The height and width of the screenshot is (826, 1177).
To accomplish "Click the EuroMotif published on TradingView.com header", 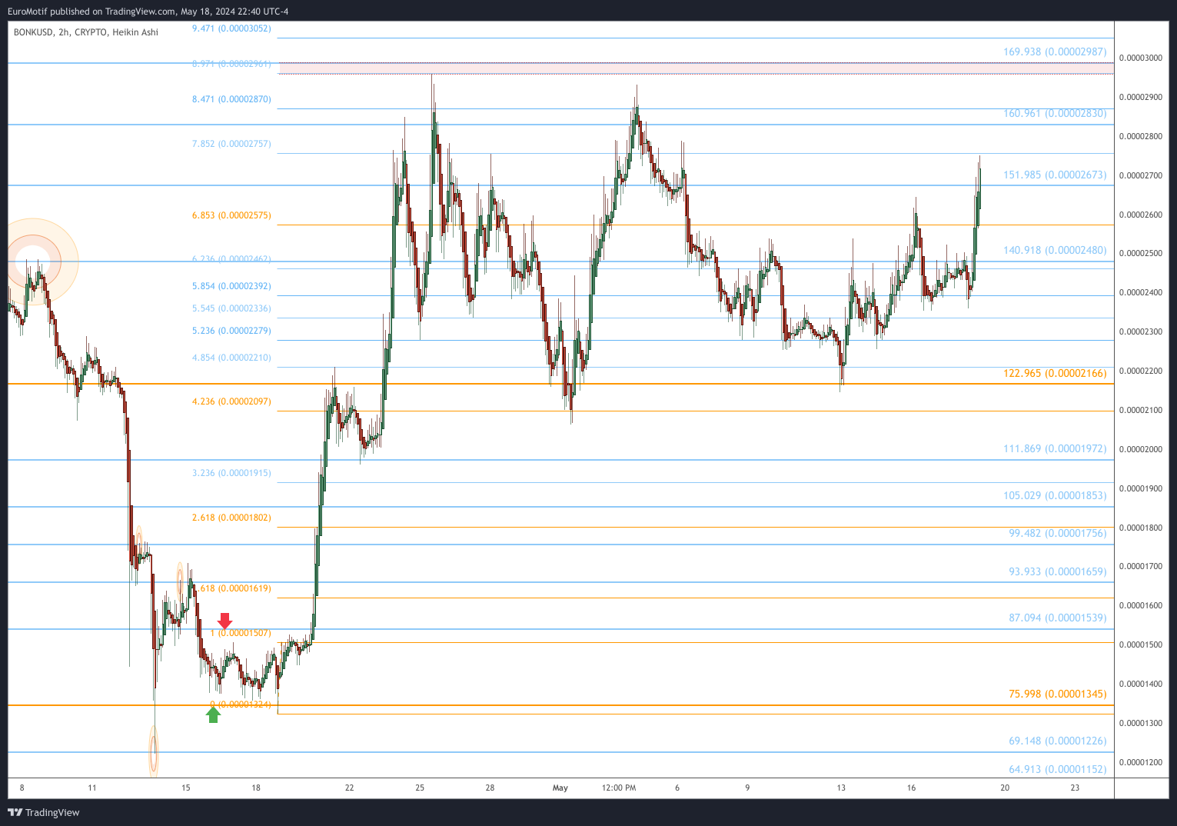I will pyautogui.click(x=148, y=12).
